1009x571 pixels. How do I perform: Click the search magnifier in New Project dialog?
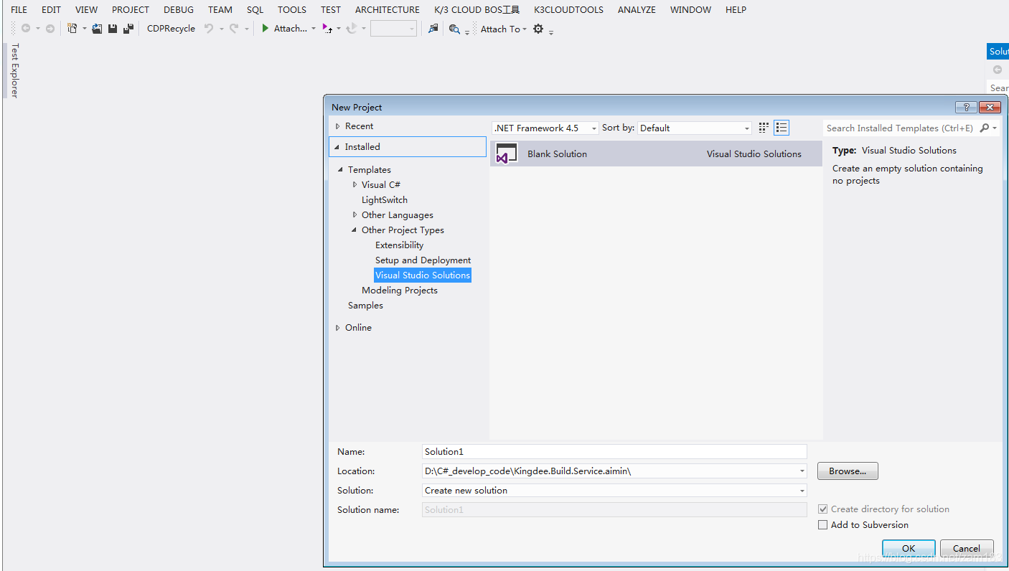(x=985, y=128)
